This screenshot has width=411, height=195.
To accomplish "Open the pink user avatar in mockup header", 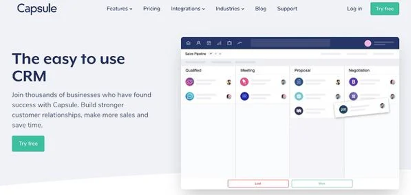I will click(368, 44).
